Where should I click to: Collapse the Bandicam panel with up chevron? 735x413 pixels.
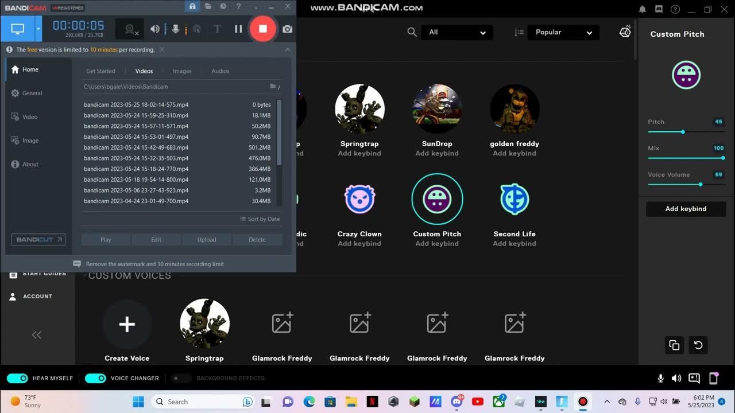pos(287,50)
